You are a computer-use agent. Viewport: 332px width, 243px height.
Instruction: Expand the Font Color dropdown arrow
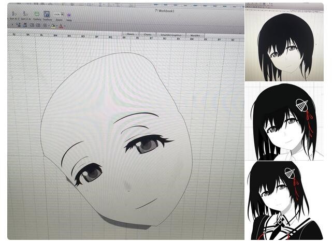[64, 25]
